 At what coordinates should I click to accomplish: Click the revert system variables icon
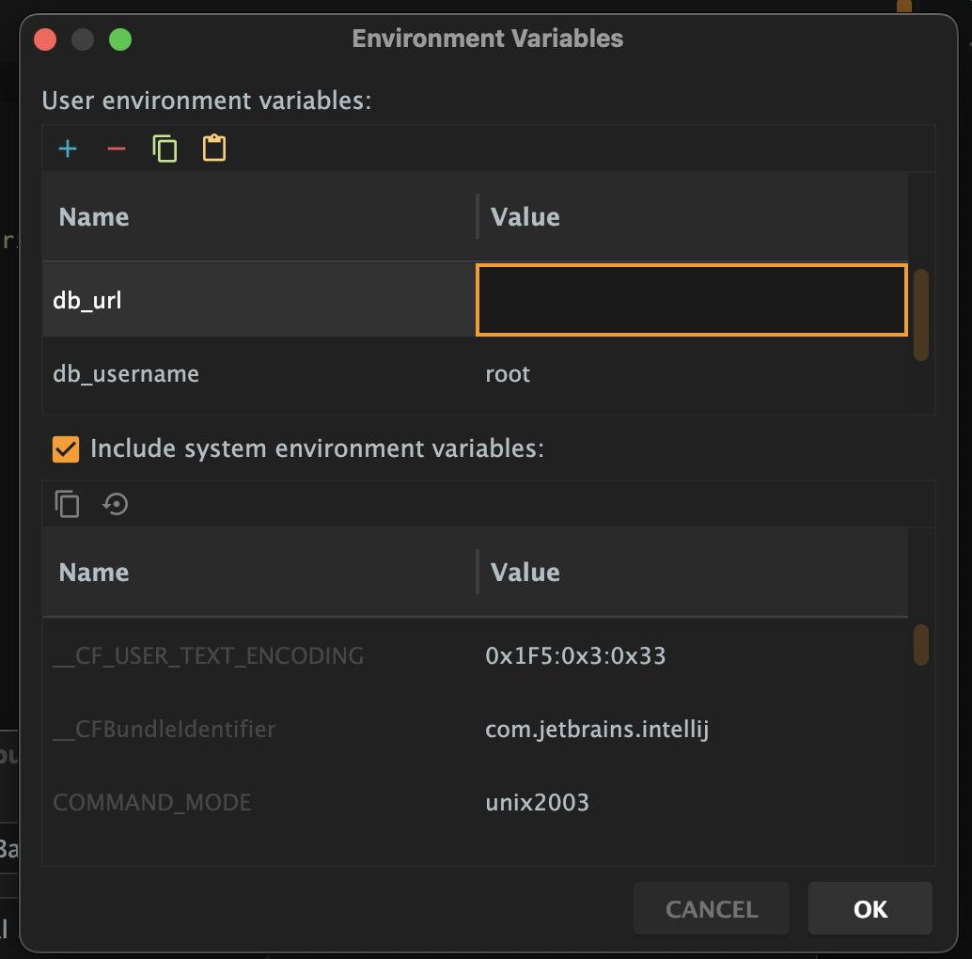click(116, 505)
